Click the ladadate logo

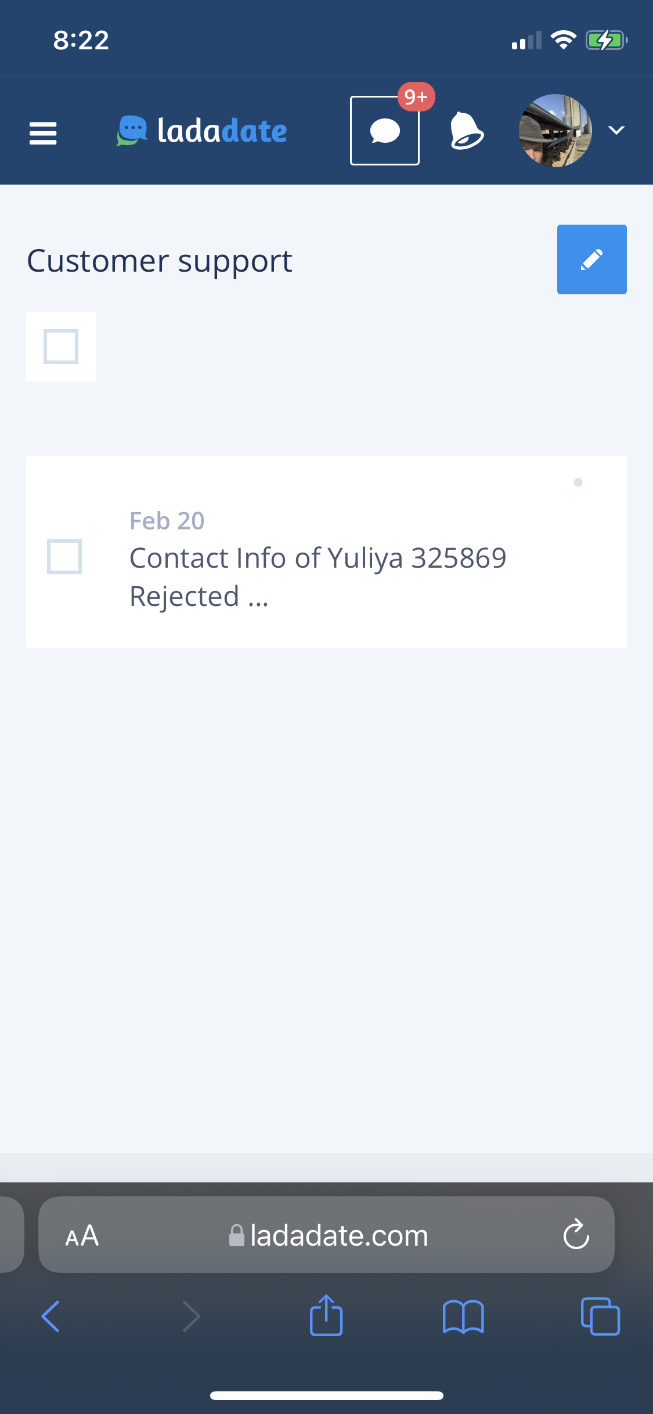click(x=202, y=131)
